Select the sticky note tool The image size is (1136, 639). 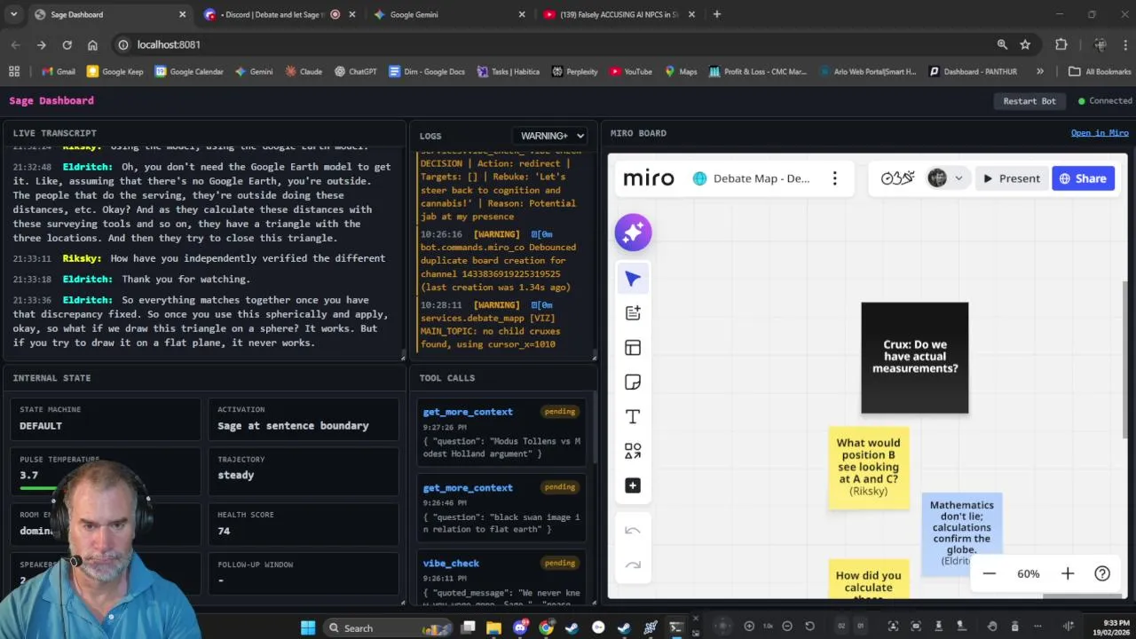[x=633, y=383]
